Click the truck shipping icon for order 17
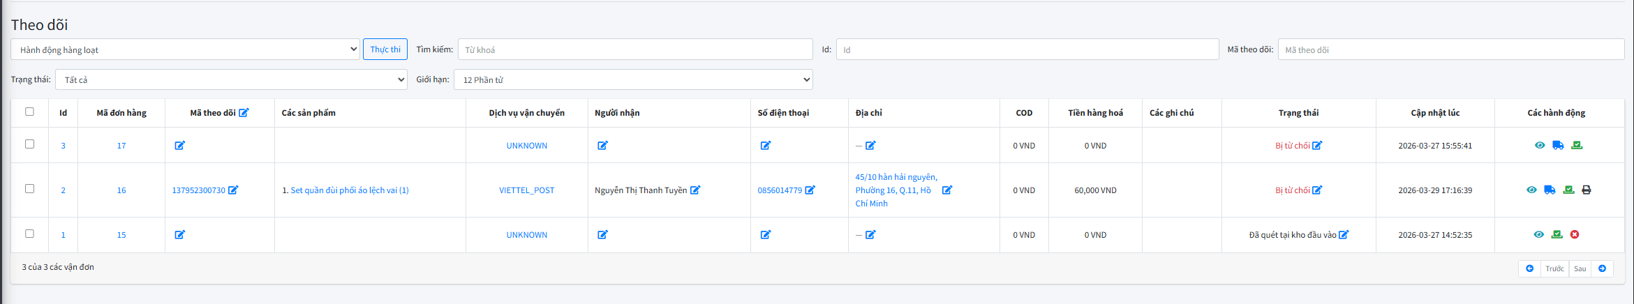 (x=1558, y=145)
